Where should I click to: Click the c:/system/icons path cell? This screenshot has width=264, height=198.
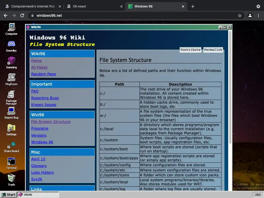coord(119,175)
